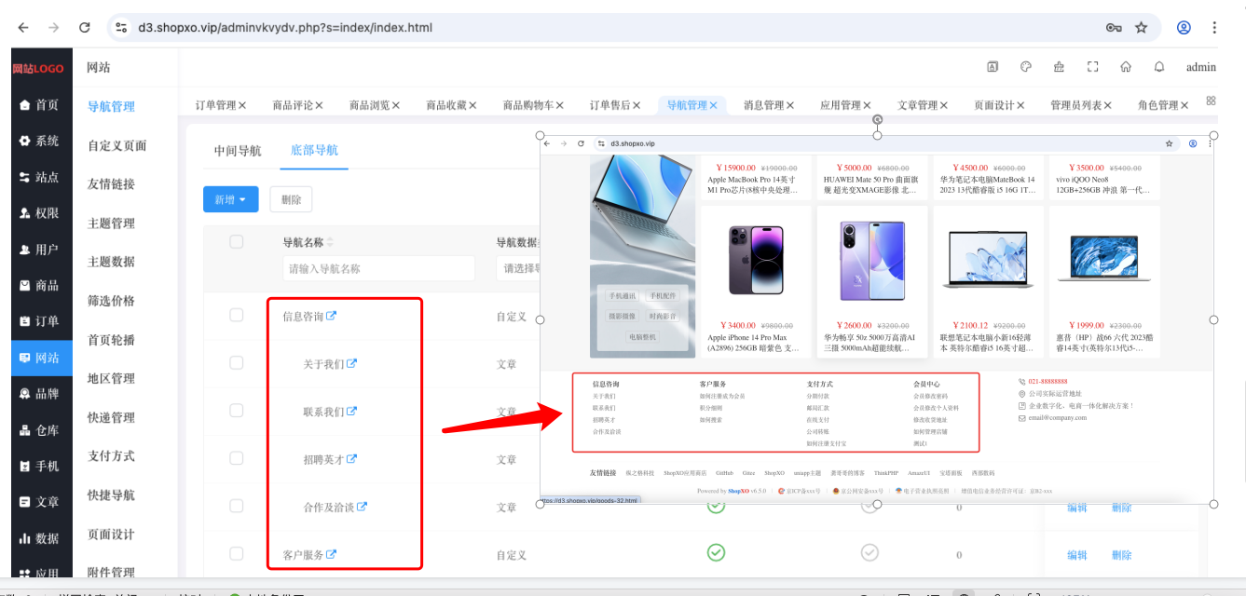The image size is (1246, 596).
Task: Open the external link icon beside 合作及洽谈
Action: pyautogui.click(x=362, y=507)
